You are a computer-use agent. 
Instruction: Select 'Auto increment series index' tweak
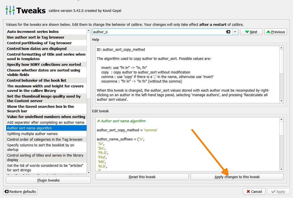pos(46,31)
